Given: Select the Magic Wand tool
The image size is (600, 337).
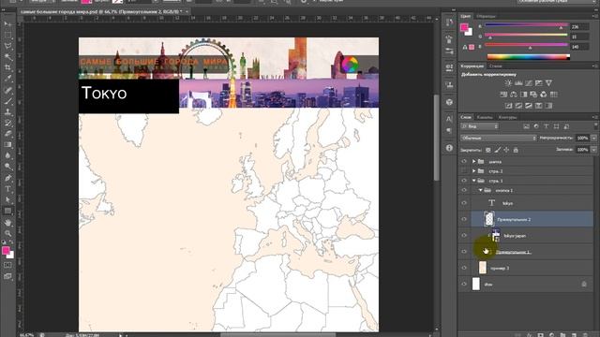Looking at the screenshot, I should [7, 57].
